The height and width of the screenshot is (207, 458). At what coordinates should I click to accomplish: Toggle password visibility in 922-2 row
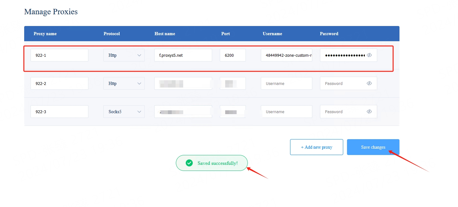pos(369,83)
